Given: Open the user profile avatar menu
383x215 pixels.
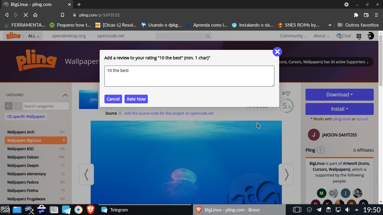Looking at the screenshot, I should tap(370, 36).
